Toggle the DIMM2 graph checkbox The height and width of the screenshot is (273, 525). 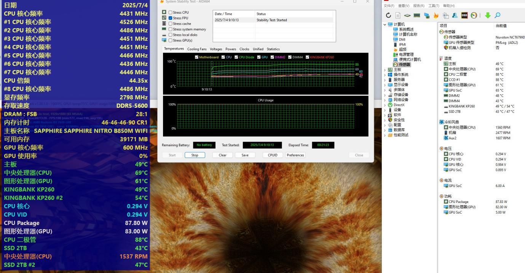click(x=272, y=57)
